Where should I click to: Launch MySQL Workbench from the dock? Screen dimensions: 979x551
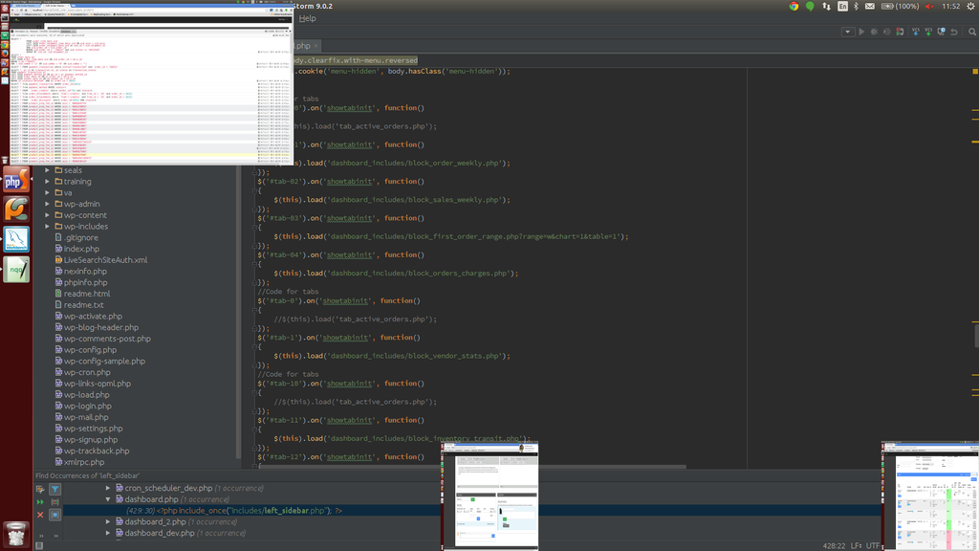(x=16, y=239)
